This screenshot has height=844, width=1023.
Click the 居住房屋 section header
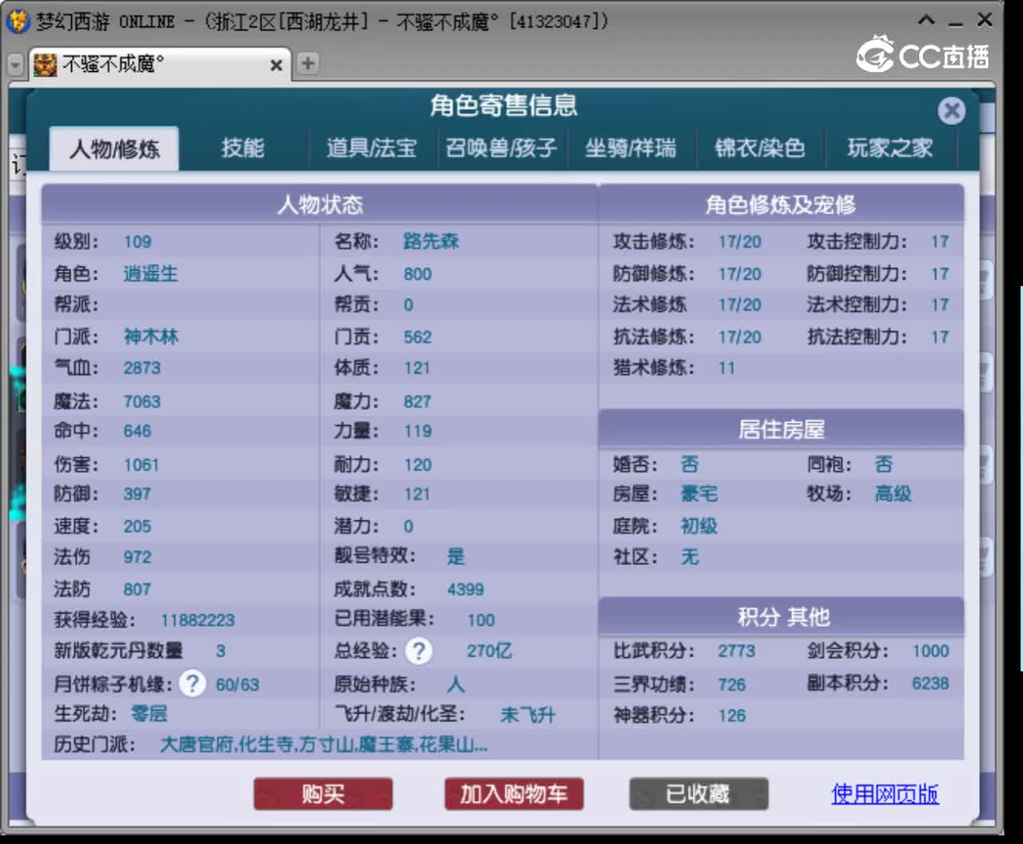pyautogui.click(x=781, y=429)
